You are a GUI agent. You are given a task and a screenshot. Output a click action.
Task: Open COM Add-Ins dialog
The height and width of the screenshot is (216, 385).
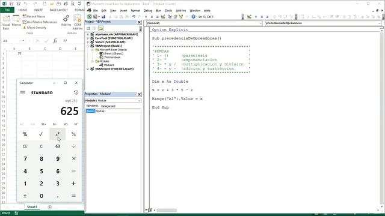tap(78, 22)
